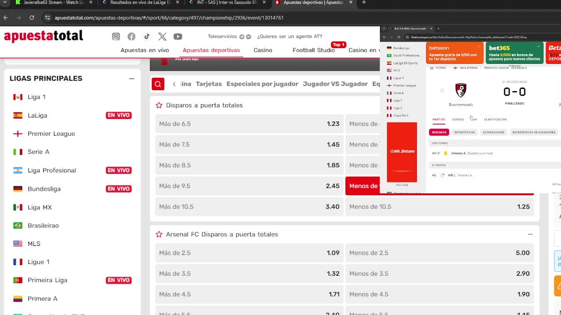Favorite Disparos a puerta totales with star
This screenshot has height=315, width=561.
point(159,105)
